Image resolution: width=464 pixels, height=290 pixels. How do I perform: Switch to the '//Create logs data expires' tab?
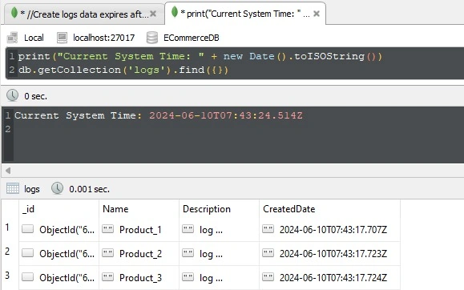tap(84, 14)
